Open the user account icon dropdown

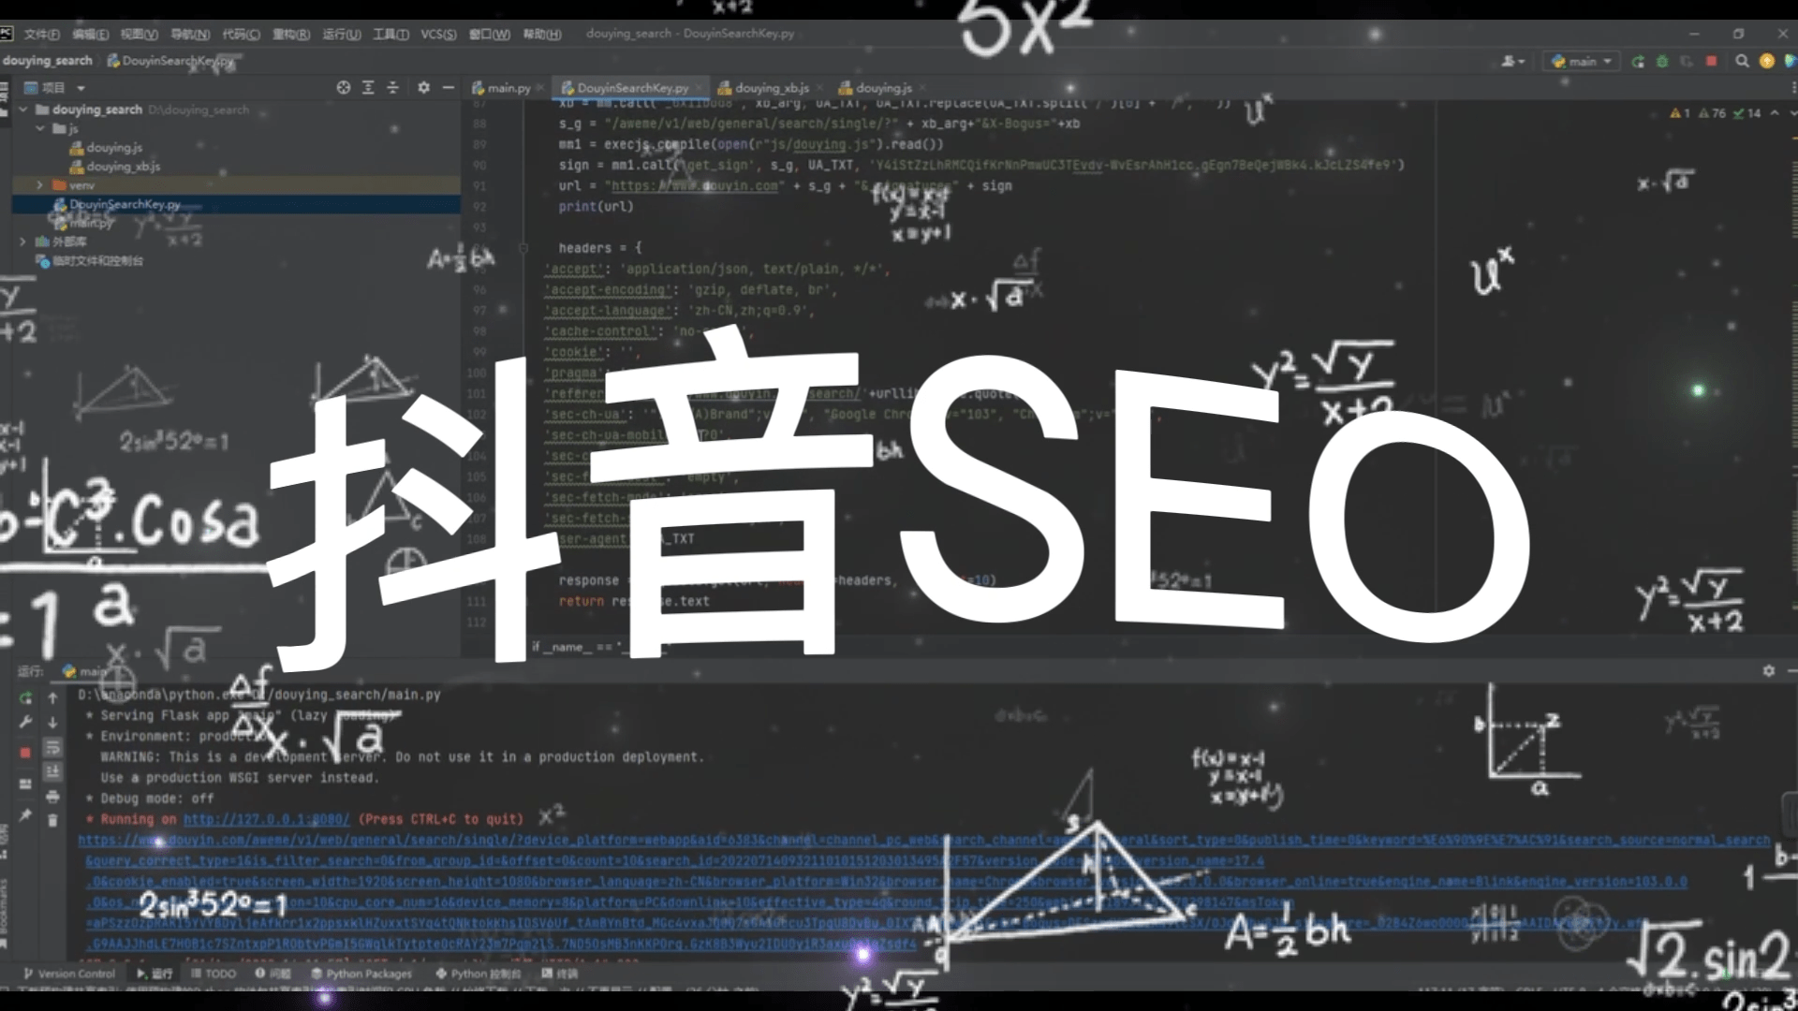coord(1513,61)
